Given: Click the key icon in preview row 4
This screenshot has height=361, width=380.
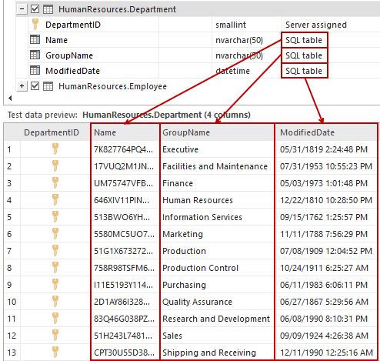Looking at the screenshot, I should pos(55,199).
